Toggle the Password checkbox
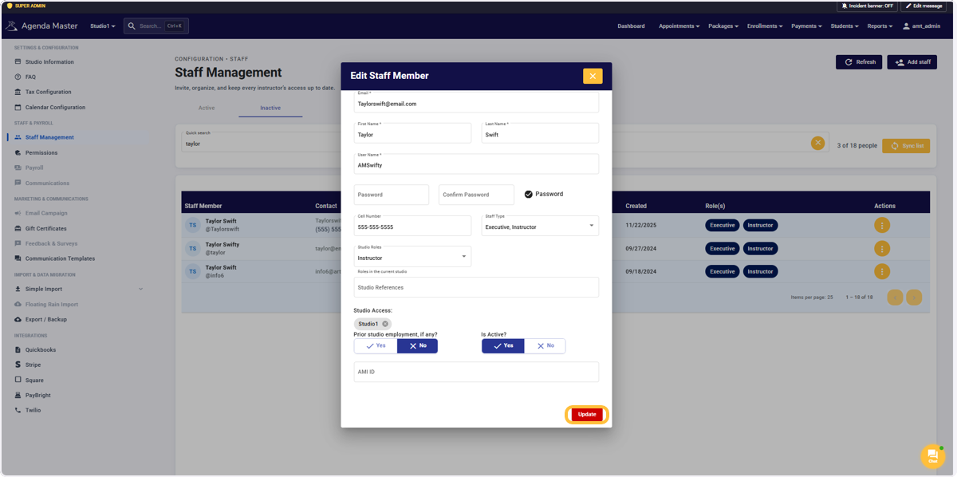957x477 pixels. coord(529,194)
